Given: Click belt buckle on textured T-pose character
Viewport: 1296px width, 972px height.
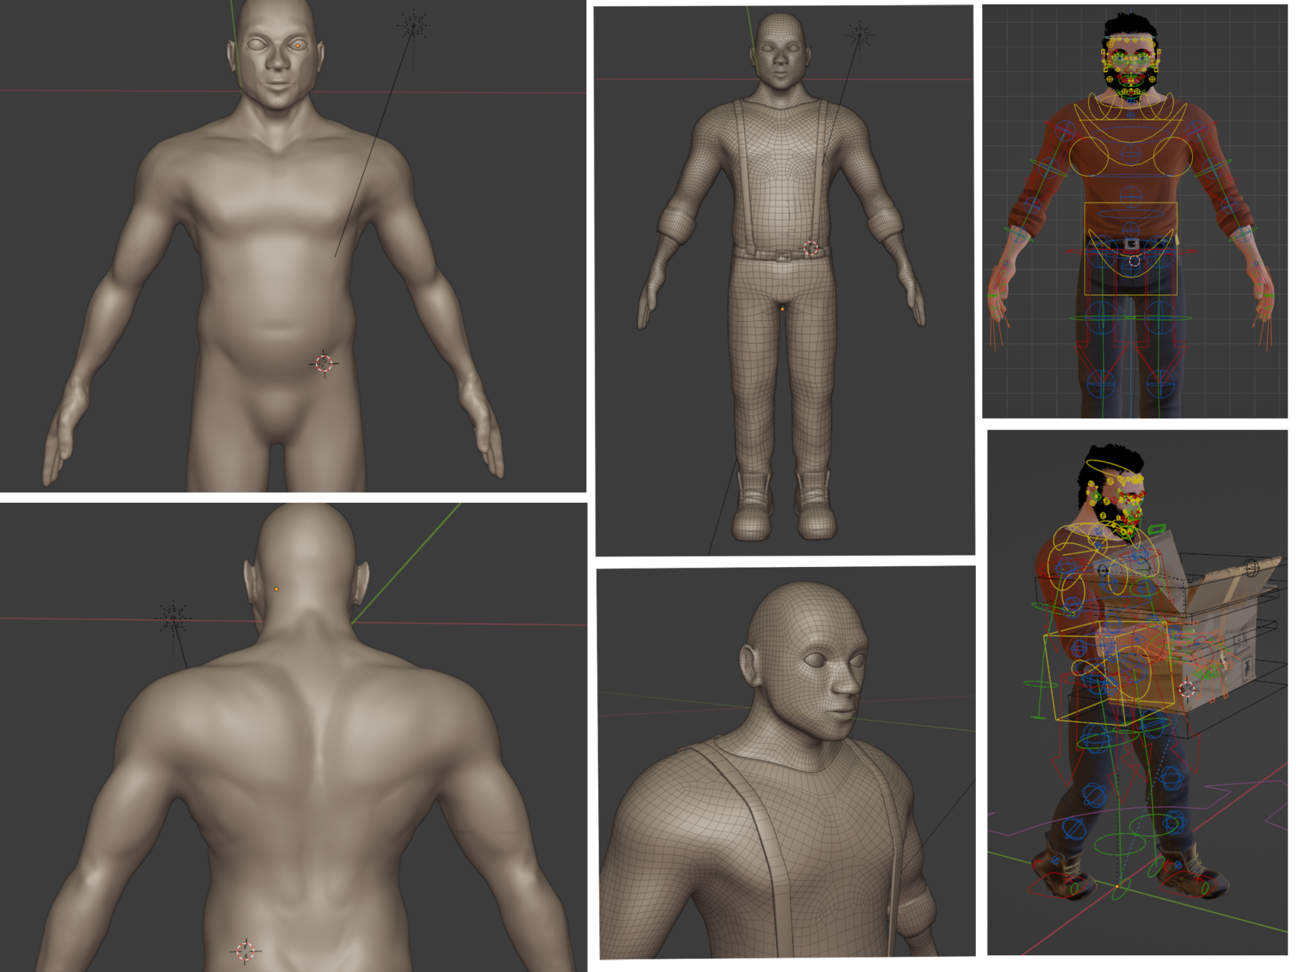Looking at the screenshot, I should 1132,243.
